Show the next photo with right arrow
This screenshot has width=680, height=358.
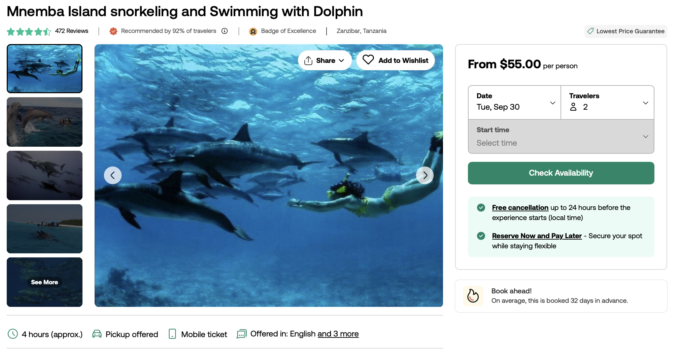425,175
